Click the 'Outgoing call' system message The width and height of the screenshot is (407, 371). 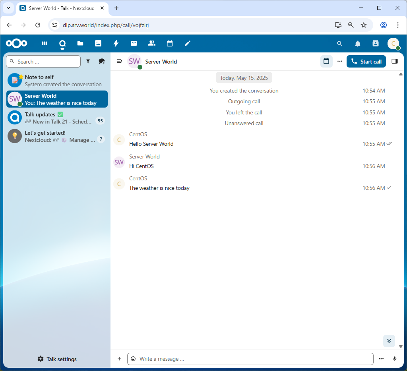[244, 101]
